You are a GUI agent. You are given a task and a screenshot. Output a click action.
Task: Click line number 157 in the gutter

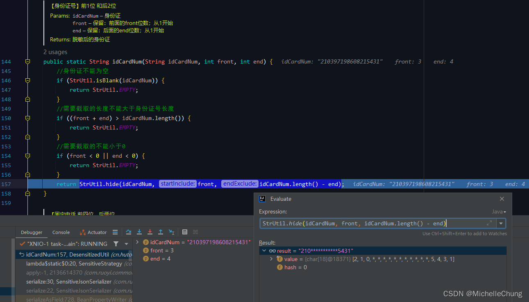coord(6,184)
